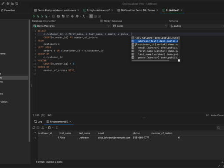Click the Stop execution square icon
This screenshot has width=224, height=168.
tap(54, 16)
